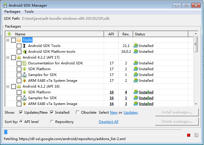Collapse the Tools tree group

point(8,40)
